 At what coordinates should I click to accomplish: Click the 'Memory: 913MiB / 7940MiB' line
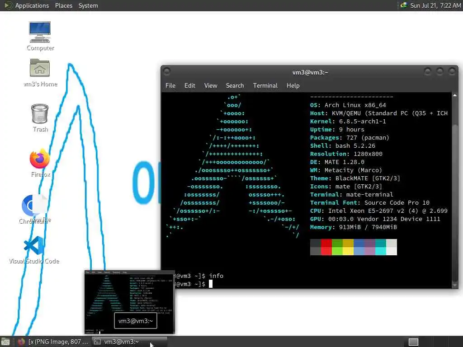(354, 227)
